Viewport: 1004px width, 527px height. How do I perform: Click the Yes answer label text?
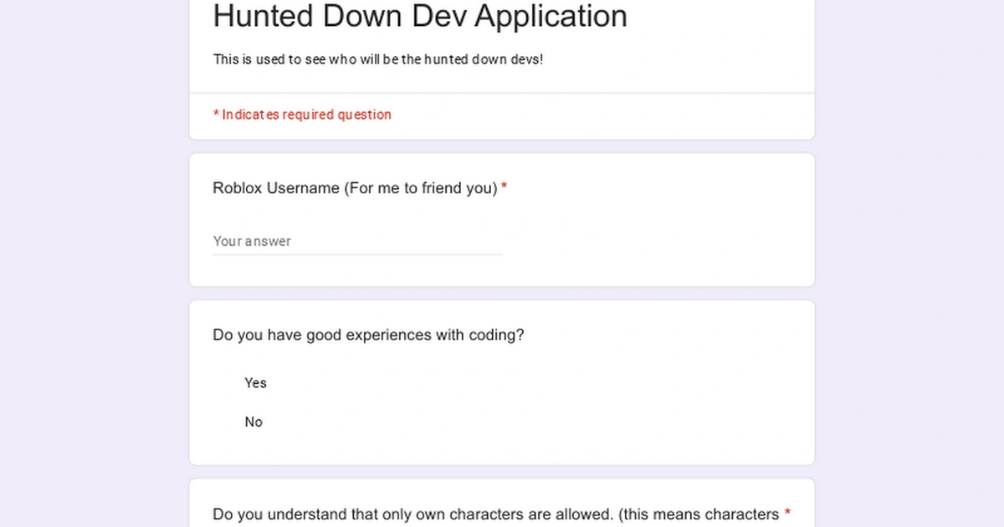(x=255, y=383)
